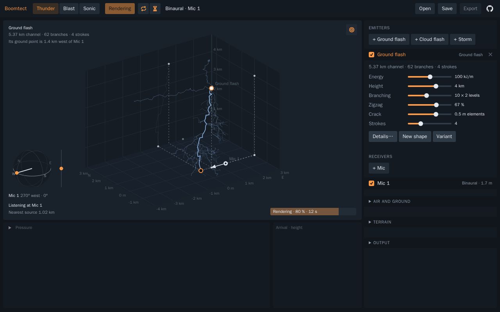500x312 pixels.
Task: Switch to the Blast mode tab
Action: (x=69, y=9)
